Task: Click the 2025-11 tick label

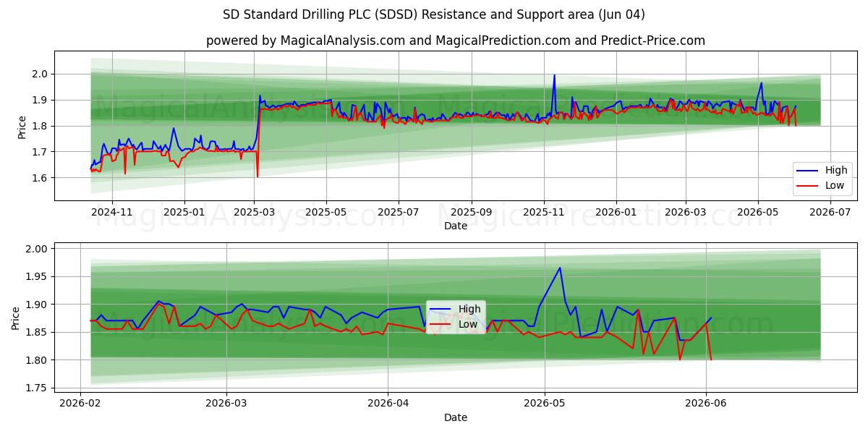Action: point(544,212)
